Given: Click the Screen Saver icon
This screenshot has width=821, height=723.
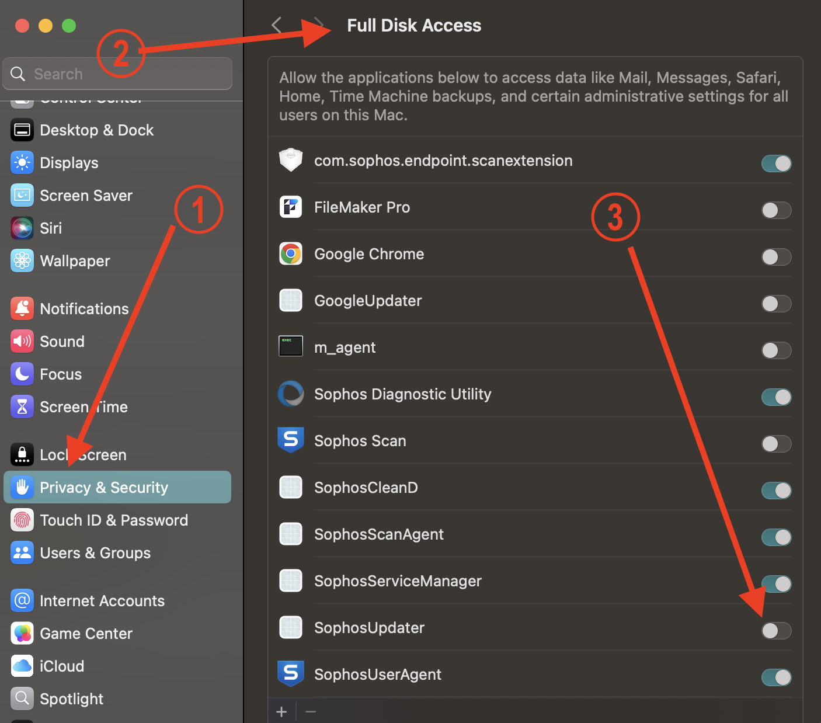Looking at the screenshot, I should pos(22,196).
